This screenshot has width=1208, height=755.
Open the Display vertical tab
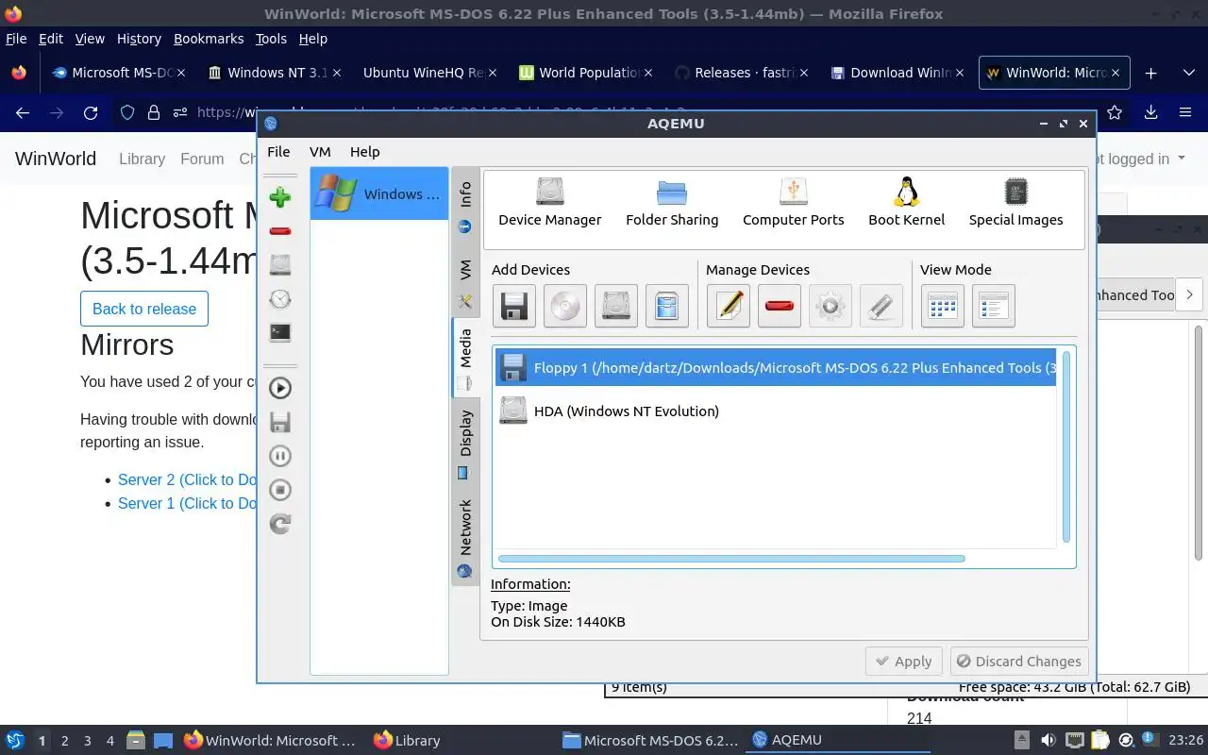(x=465, y=445)
